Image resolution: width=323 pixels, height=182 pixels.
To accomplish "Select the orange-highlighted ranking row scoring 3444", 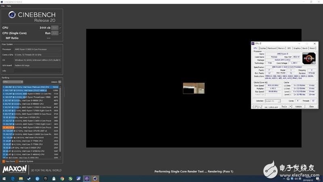I will (x=31, y=127).
